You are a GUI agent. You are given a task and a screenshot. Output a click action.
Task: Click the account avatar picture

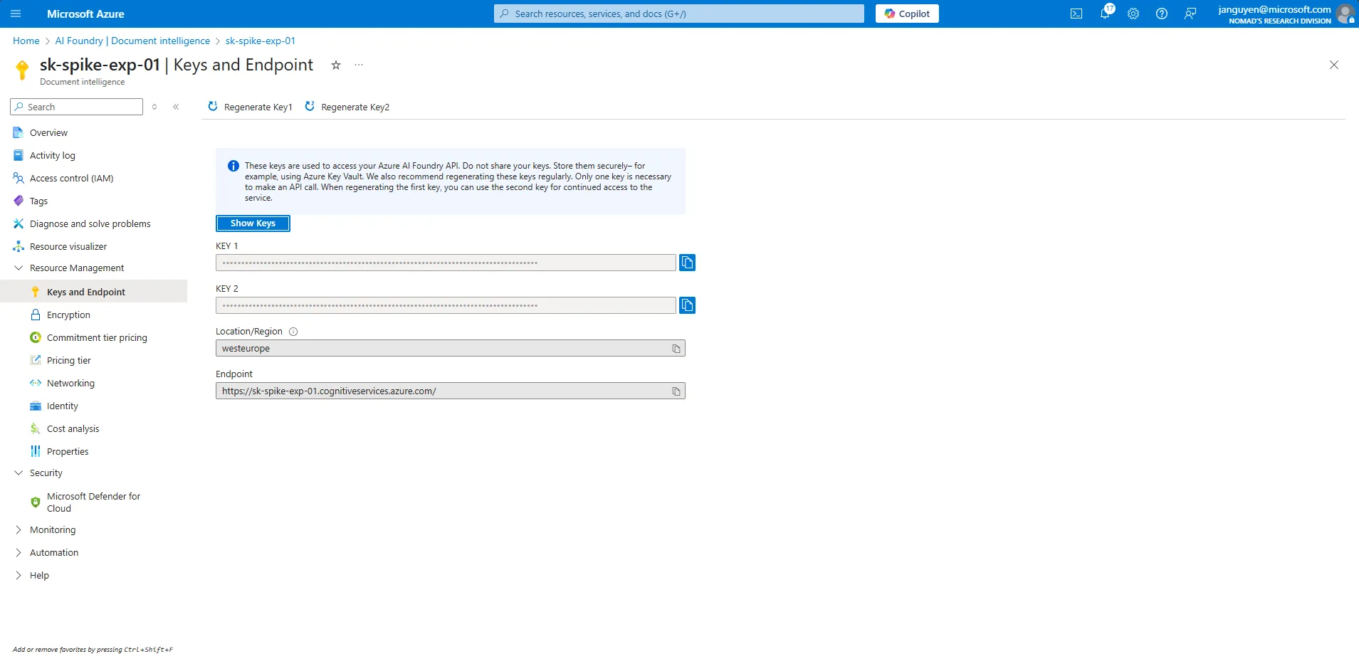pos(1345,14)
